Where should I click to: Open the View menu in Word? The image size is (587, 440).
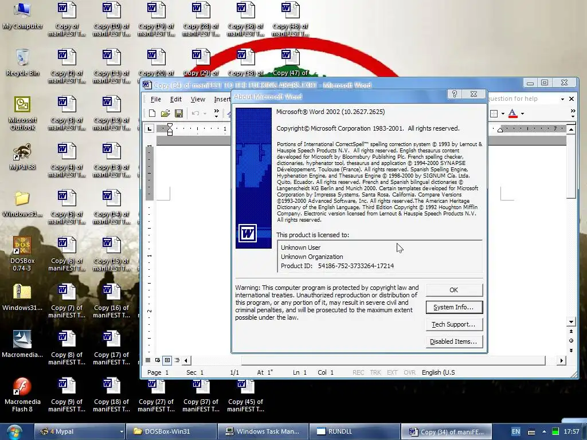tap(198, 99)
